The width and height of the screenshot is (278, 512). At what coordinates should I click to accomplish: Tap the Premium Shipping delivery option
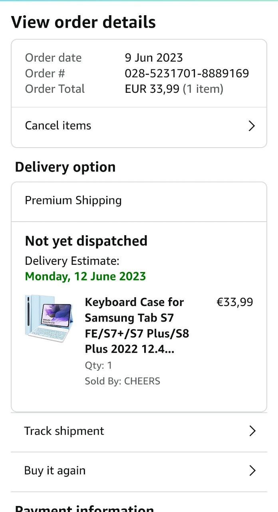click(x=73, y=200)
